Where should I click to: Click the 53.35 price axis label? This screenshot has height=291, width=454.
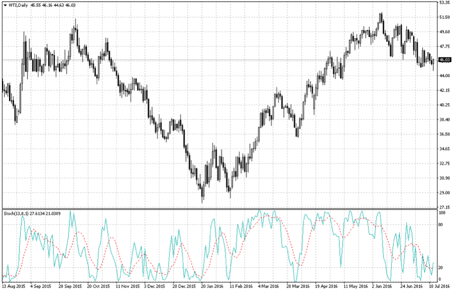(x=444, y=3)
